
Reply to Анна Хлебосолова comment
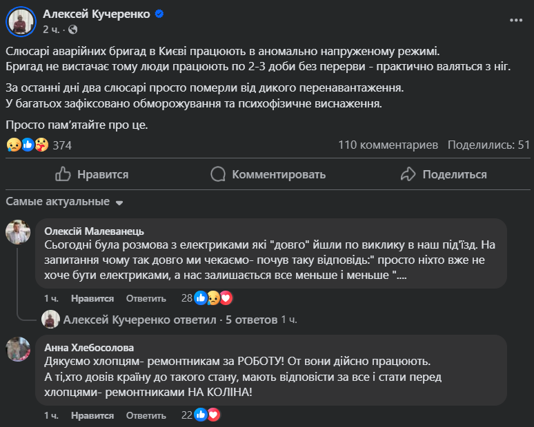coord(146,415)
